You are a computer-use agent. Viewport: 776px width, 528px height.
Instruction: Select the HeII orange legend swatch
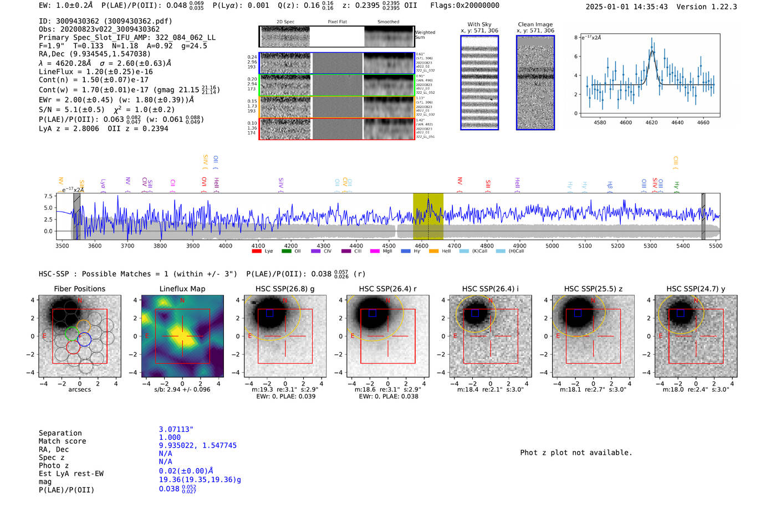pyautogui.click(x=433, y=251)
